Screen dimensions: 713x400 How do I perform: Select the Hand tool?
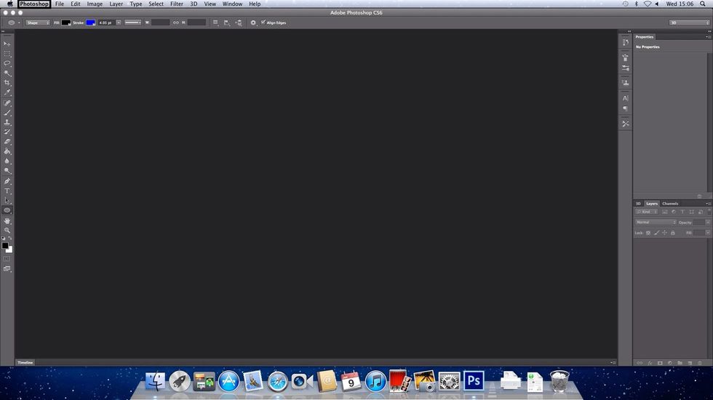[x=7, y=221]
